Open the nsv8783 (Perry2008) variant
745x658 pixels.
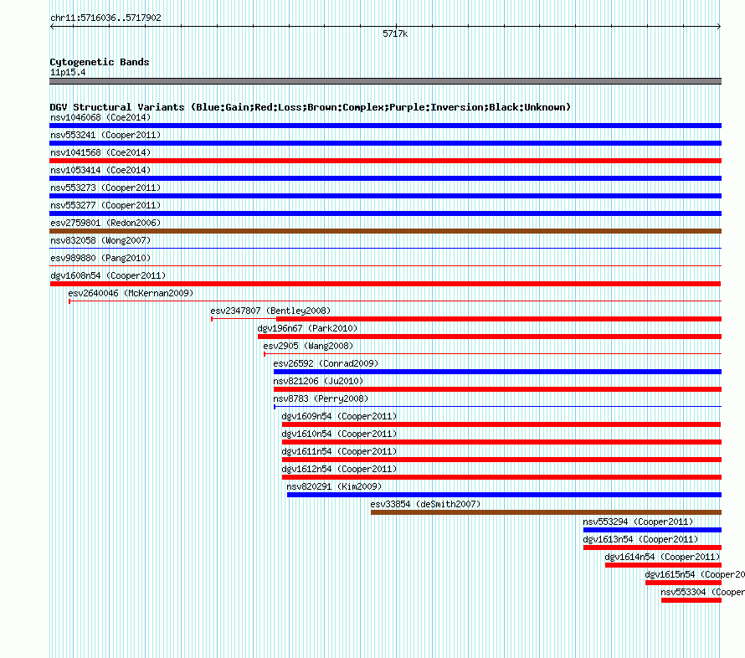(321, 398)
